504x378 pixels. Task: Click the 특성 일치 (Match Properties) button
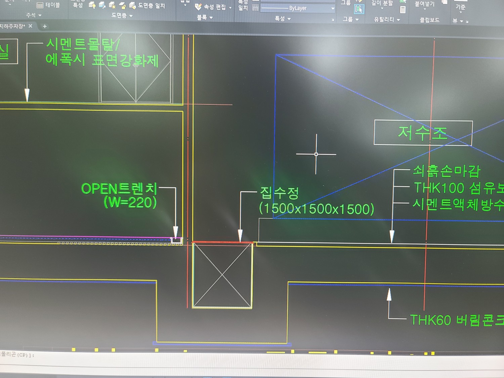coord(243,5)
